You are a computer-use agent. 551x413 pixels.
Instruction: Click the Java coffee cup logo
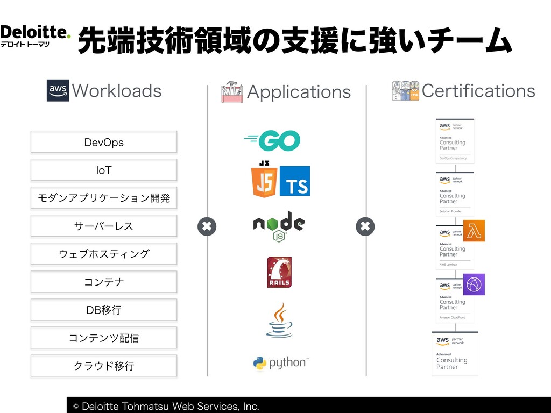point(279,321)
